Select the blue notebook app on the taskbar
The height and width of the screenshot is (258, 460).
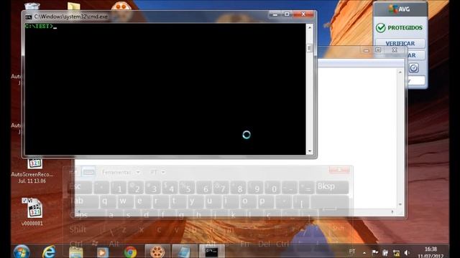[x=185, y=252]
